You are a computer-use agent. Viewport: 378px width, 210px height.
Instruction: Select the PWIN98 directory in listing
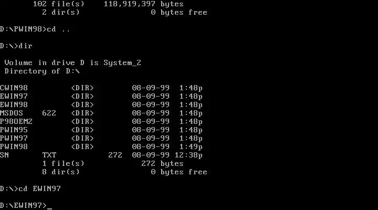[x=101, y=147]
